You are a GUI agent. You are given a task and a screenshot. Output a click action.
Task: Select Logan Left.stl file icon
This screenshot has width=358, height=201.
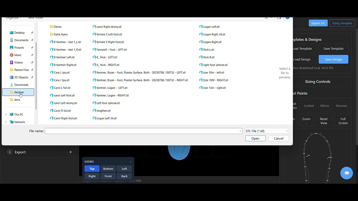coord(201,27)
